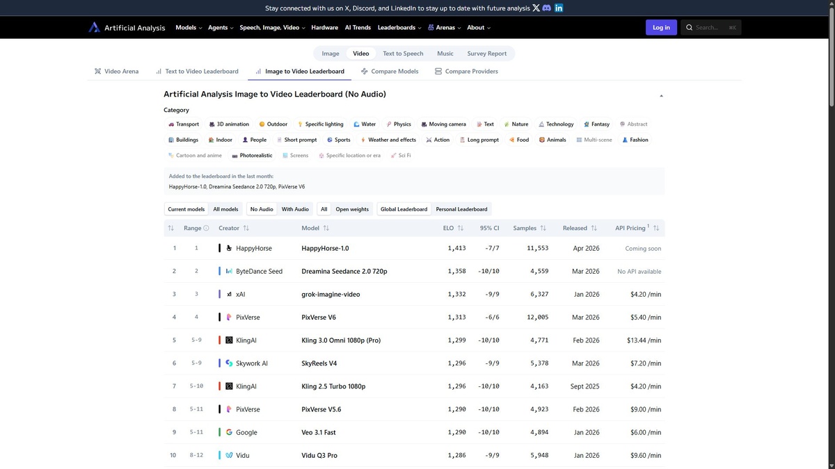Click the xAI creator logo
The height and width of the screenshot is (469, 835).
(x=229, y=294)
